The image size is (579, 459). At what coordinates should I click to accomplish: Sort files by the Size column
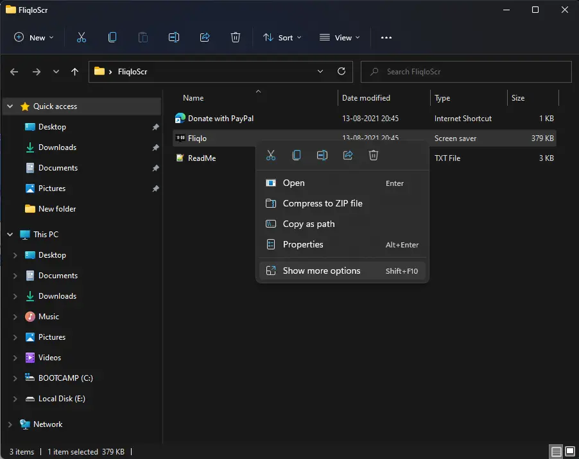tap(518, 98)
